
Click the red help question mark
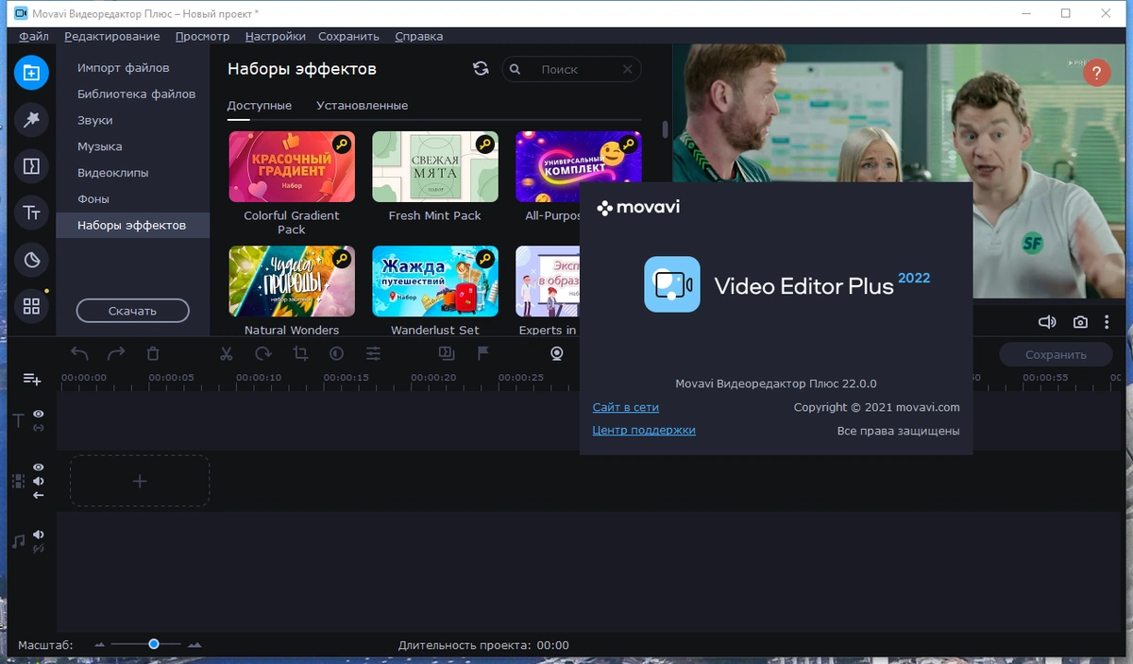(1096, 73)
